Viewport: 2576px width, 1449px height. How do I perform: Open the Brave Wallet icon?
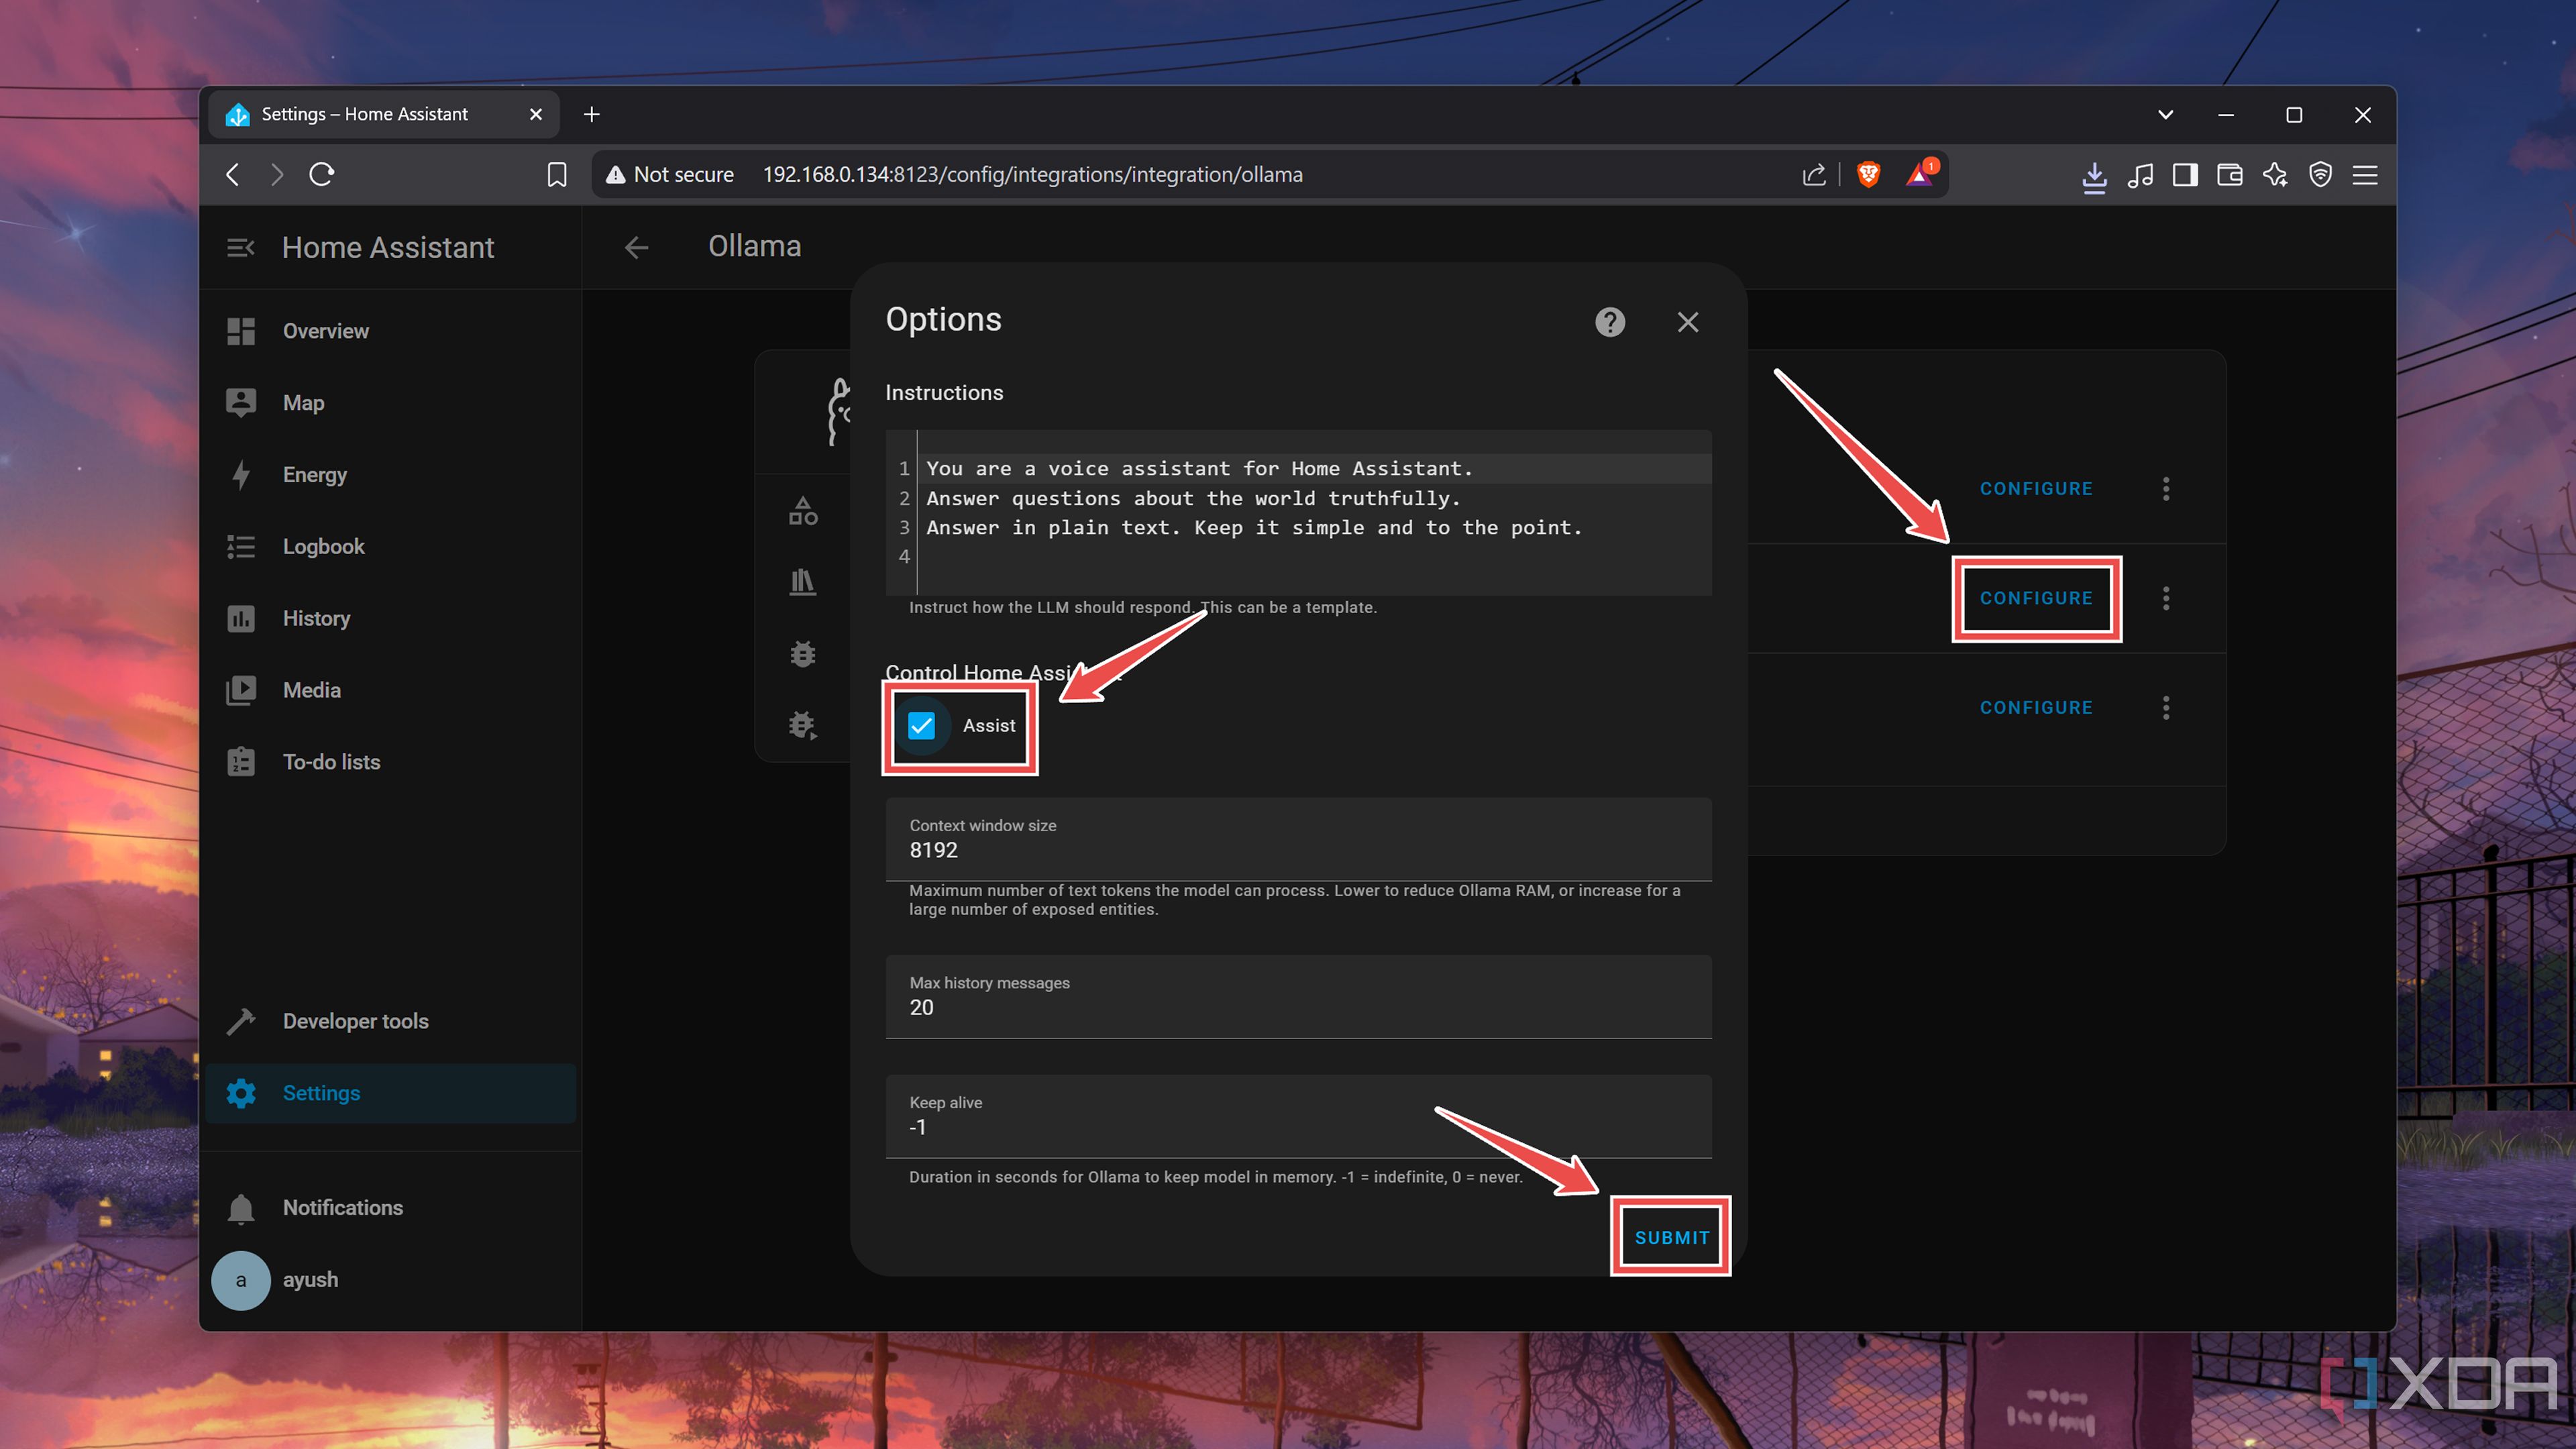click(2230, 175)
